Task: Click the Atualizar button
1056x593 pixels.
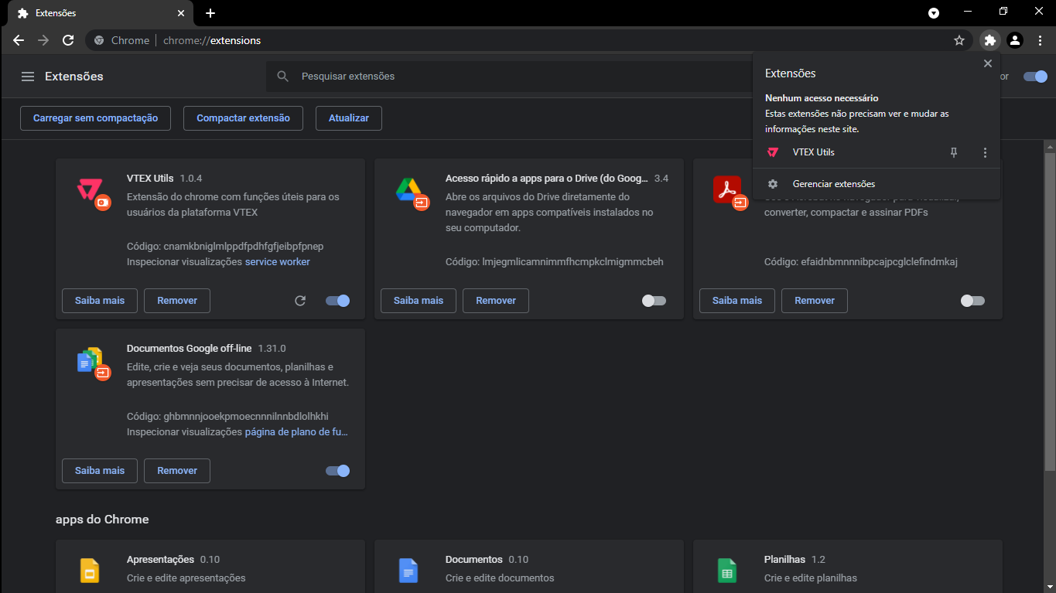Action: 349,118
